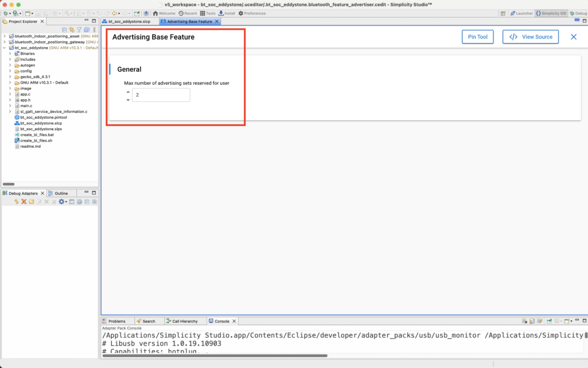Click the filter icon in Project Explorer

[x=79, y=29]
